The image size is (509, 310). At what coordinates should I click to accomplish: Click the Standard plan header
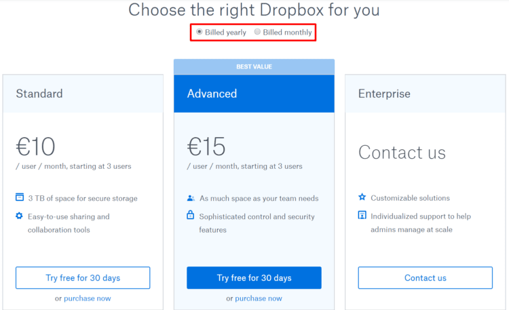(x=83, y=94)
